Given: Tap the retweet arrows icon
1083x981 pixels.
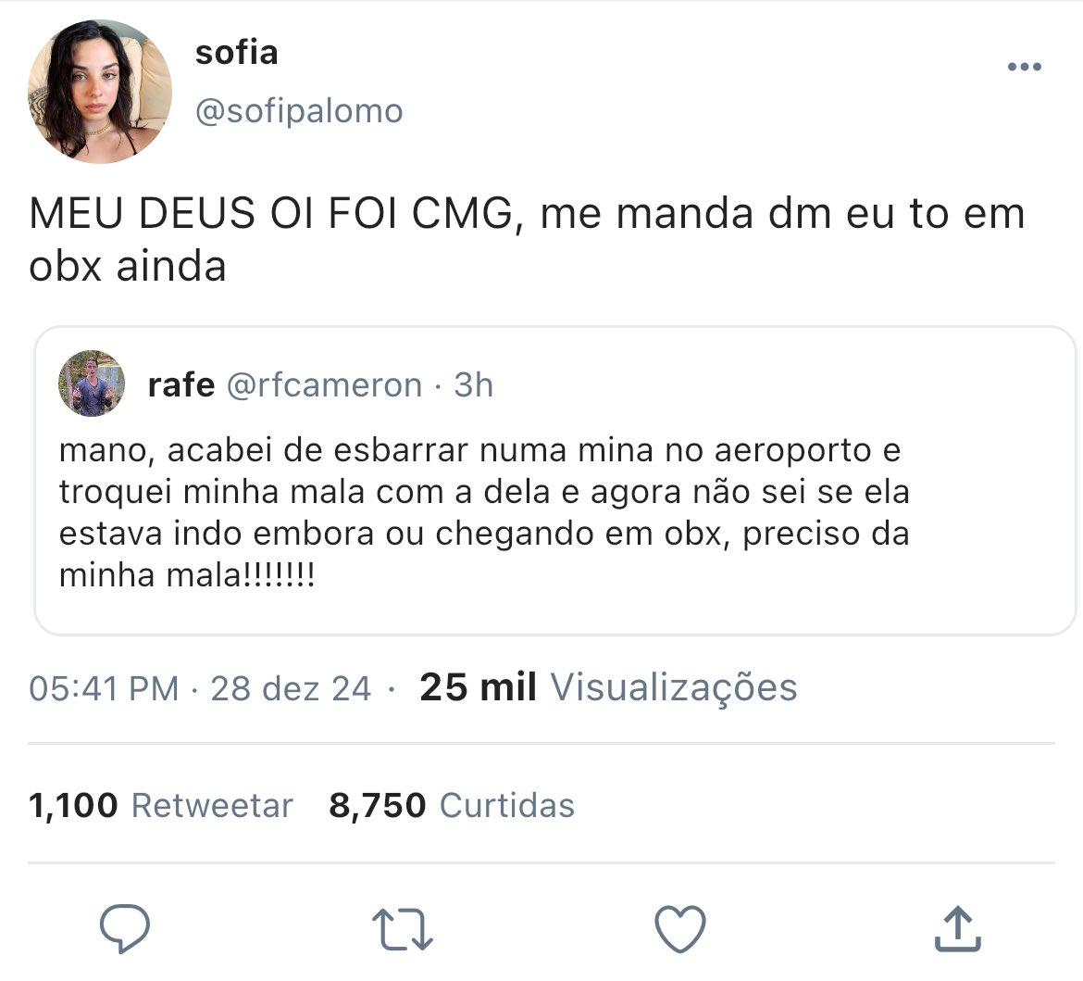Looking at the screenshot, I should 403,928.
